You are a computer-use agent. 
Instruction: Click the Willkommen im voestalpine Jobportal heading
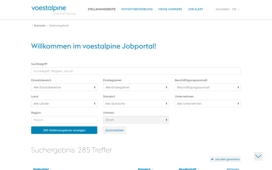94,46
